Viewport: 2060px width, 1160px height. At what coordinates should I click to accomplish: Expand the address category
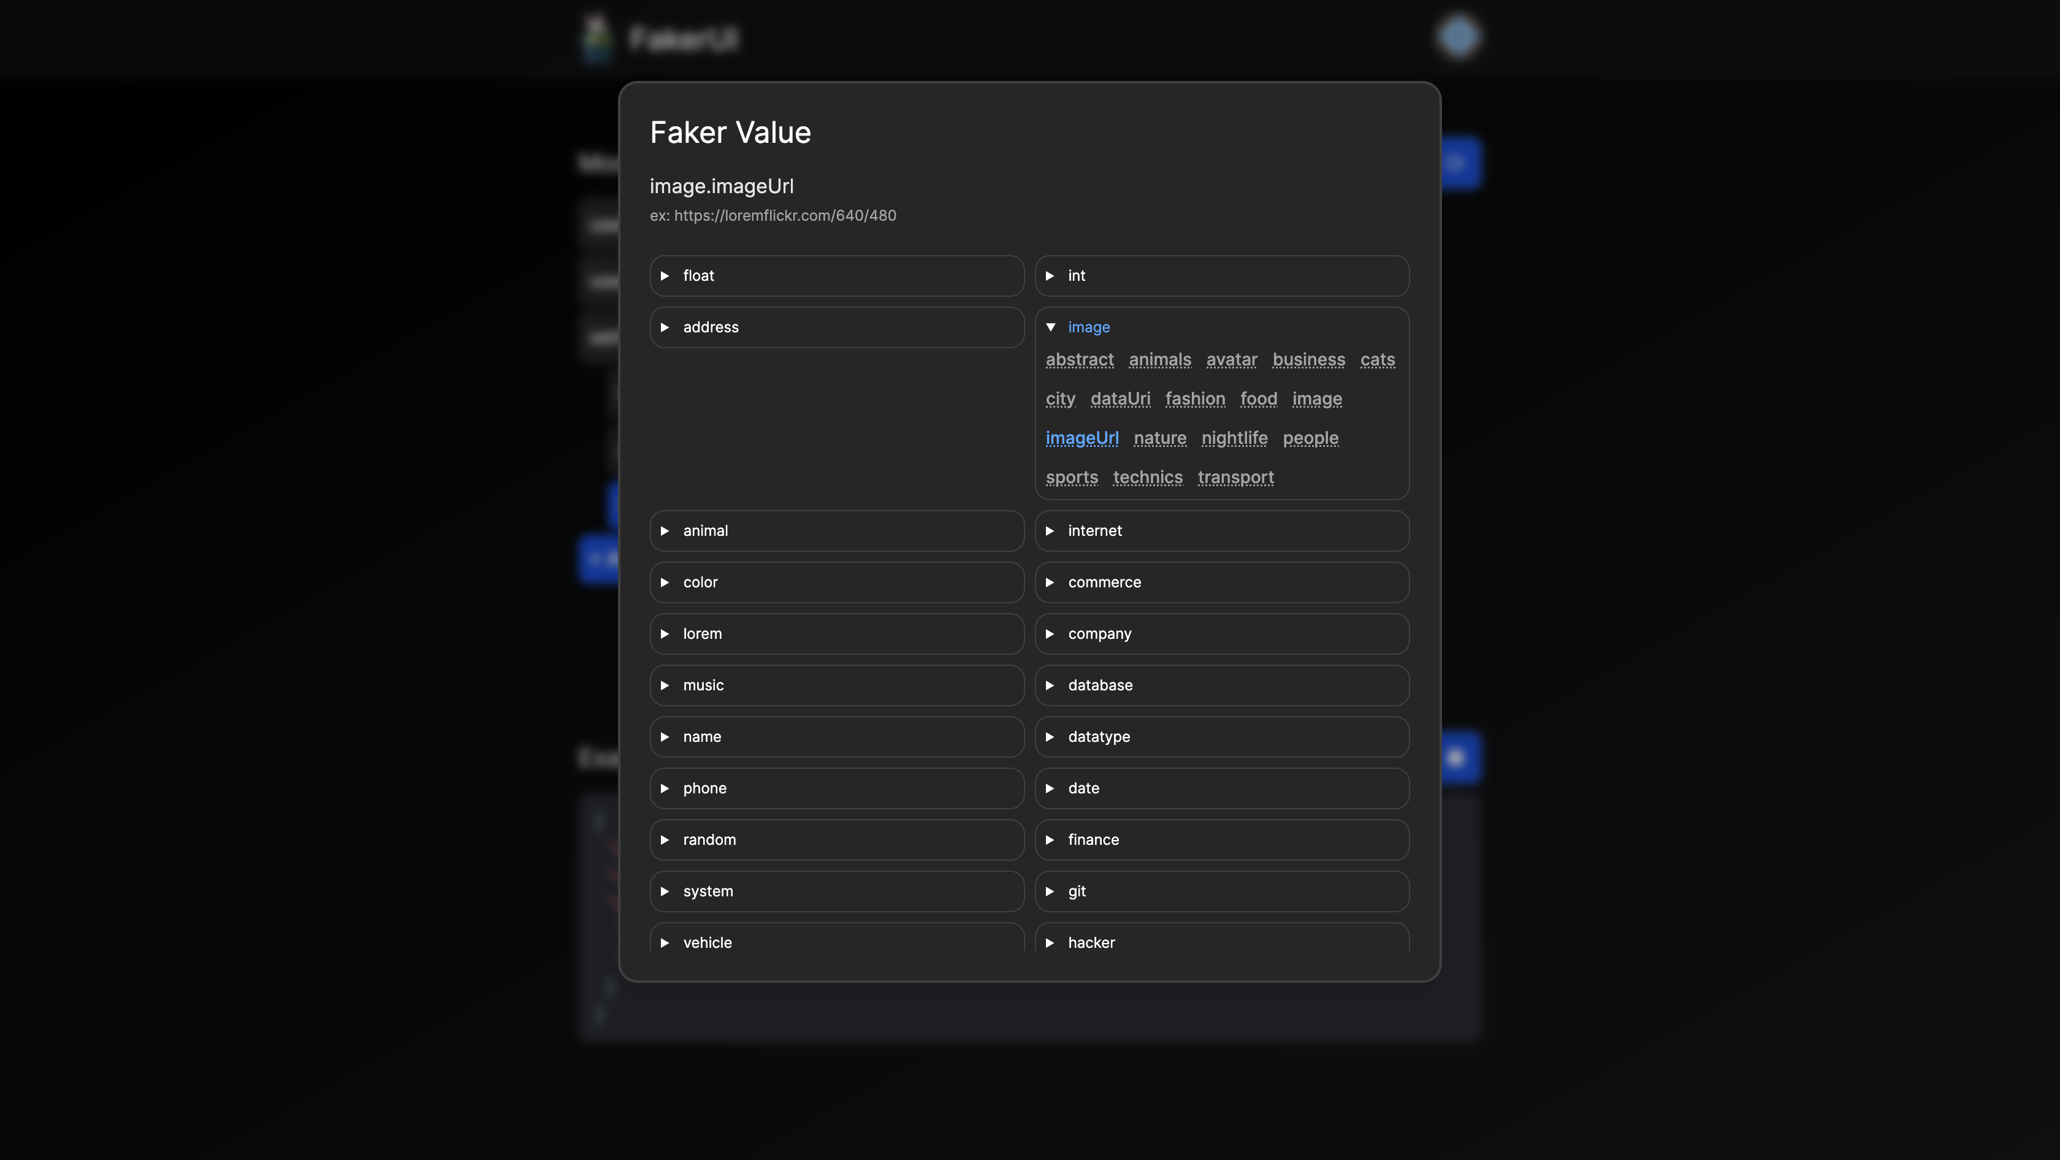tap(836, 327)
